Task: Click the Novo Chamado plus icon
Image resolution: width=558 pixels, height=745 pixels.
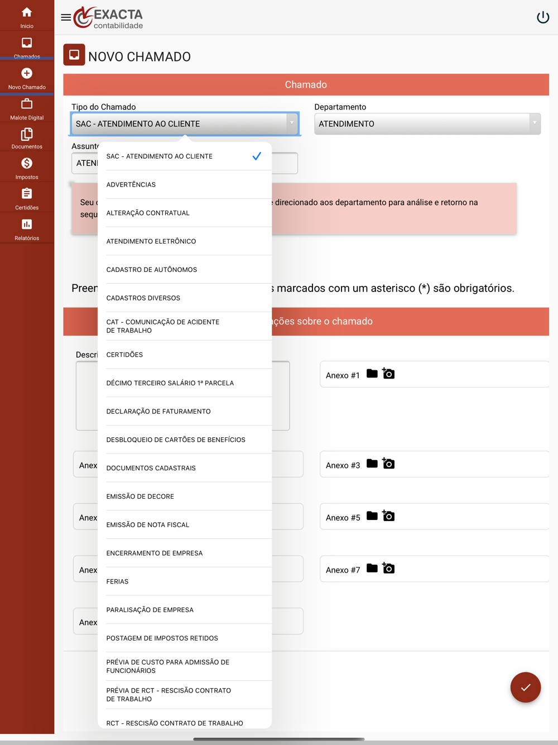Action: (27, 73)
